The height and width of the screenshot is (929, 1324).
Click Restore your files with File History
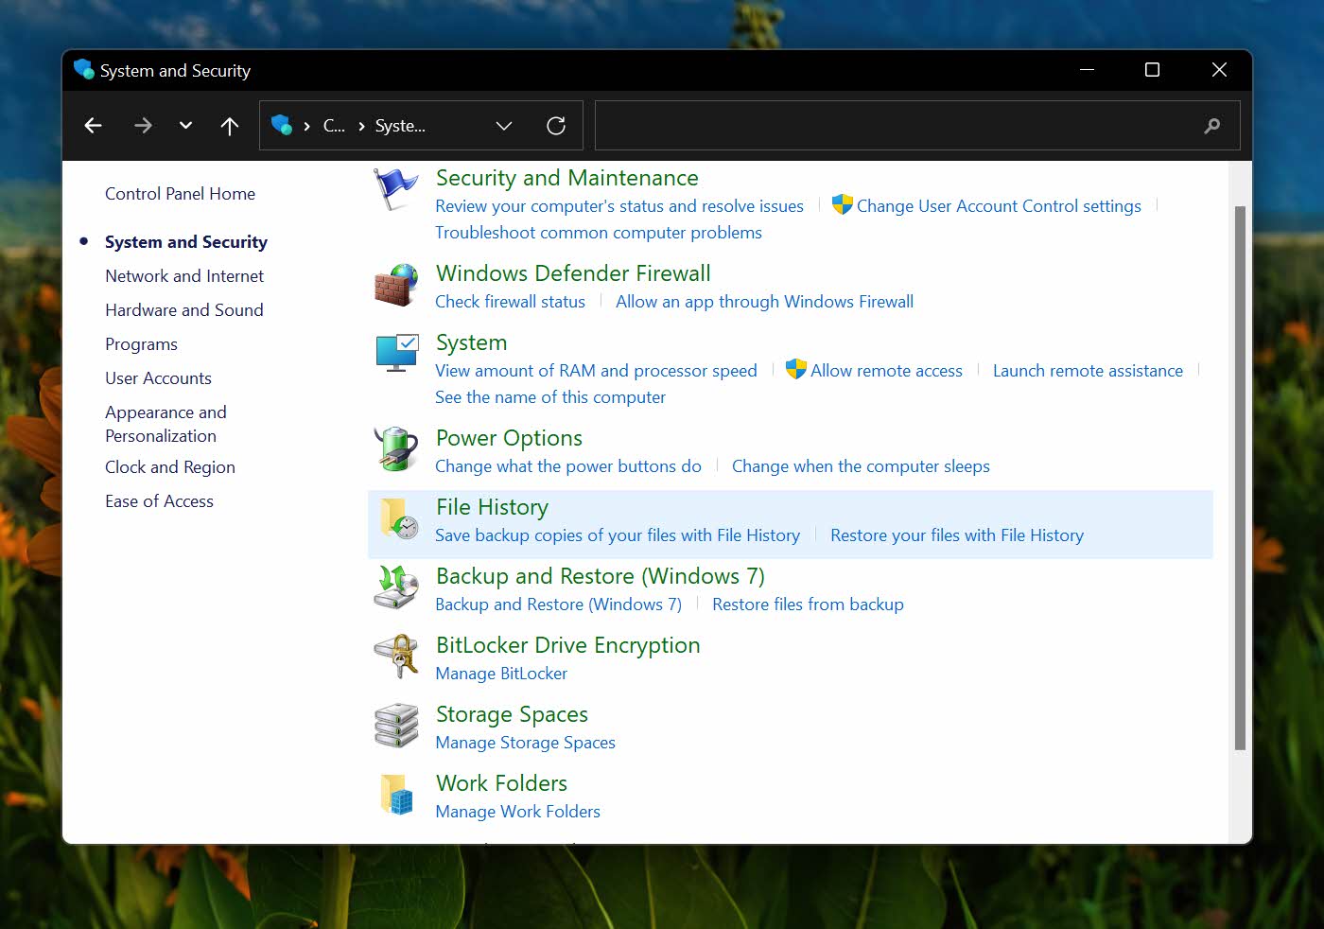click(x=957, y=535)
